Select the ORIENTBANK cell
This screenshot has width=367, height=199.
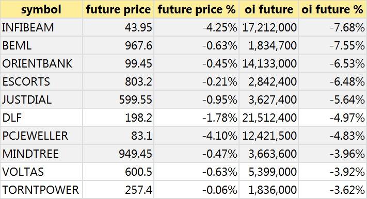pos(41,63)
